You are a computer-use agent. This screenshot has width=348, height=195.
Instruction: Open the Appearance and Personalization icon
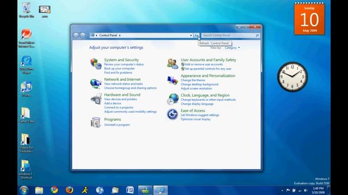click(x=172, y=80)
